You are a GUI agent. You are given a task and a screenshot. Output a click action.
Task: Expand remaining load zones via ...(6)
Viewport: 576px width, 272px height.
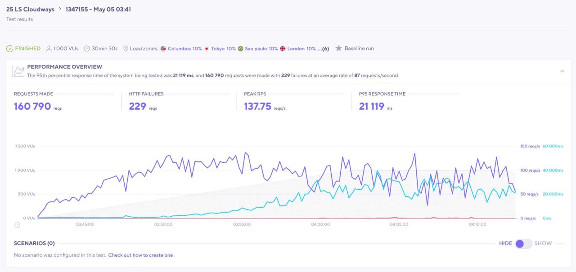coord(323,49)
